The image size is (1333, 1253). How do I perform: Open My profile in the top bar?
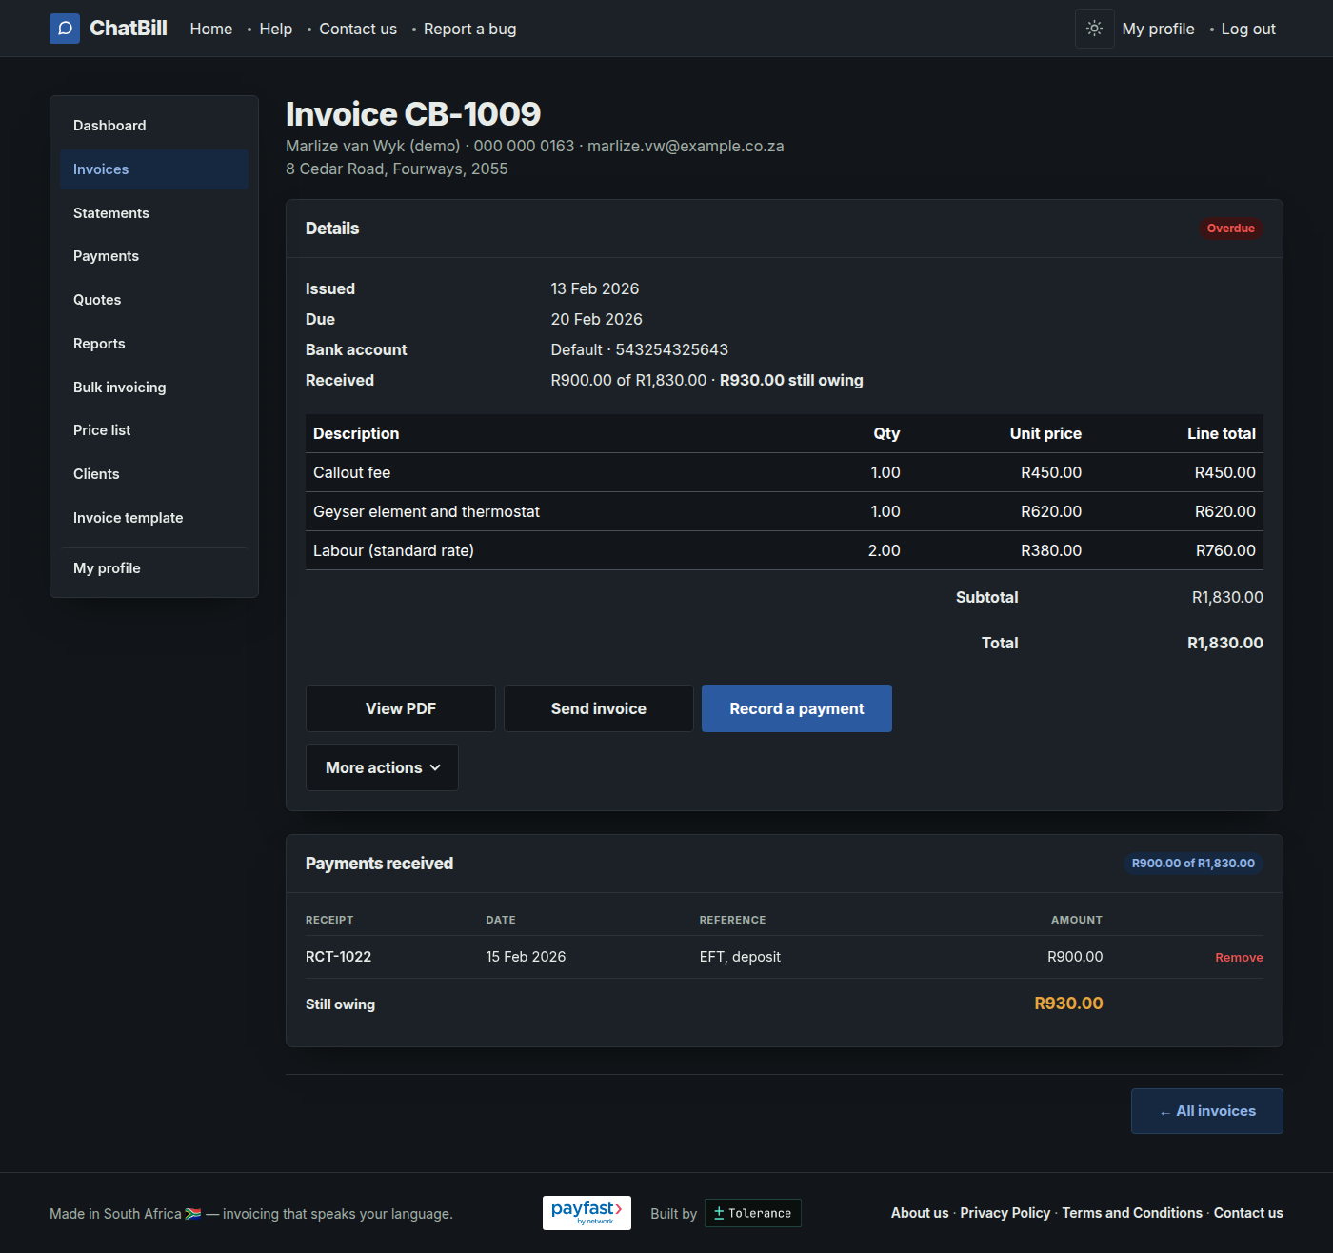coord(1158,29)
